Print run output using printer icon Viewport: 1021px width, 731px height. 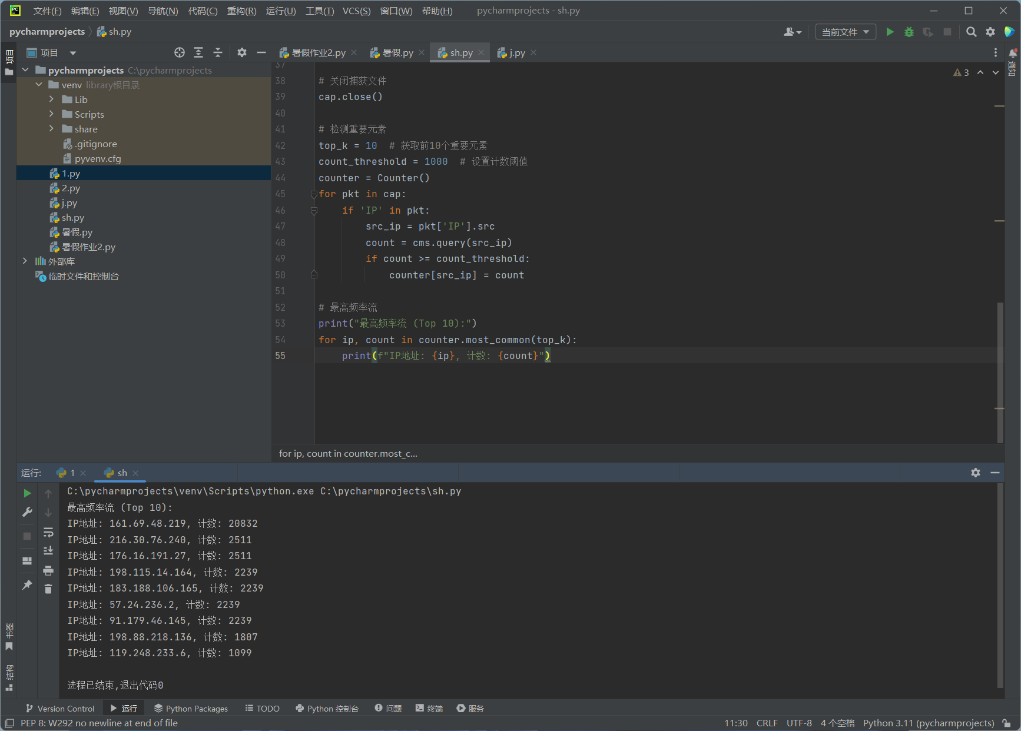pos(48,570)
